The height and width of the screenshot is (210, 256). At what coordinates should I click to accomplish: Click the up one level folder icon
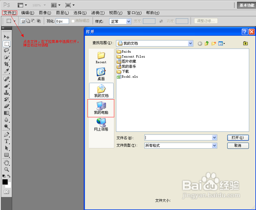point(207,43)
